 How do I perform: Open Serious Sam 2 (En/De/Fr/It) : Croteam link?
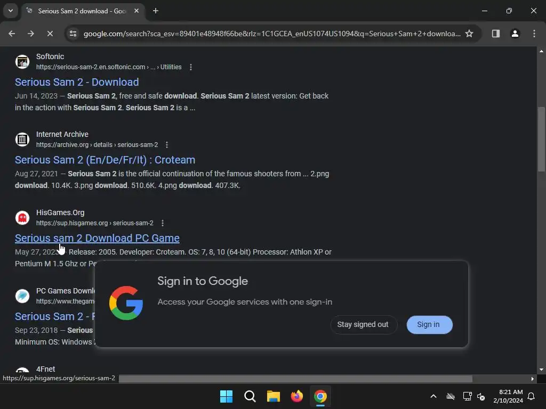(x=105, y=160)
